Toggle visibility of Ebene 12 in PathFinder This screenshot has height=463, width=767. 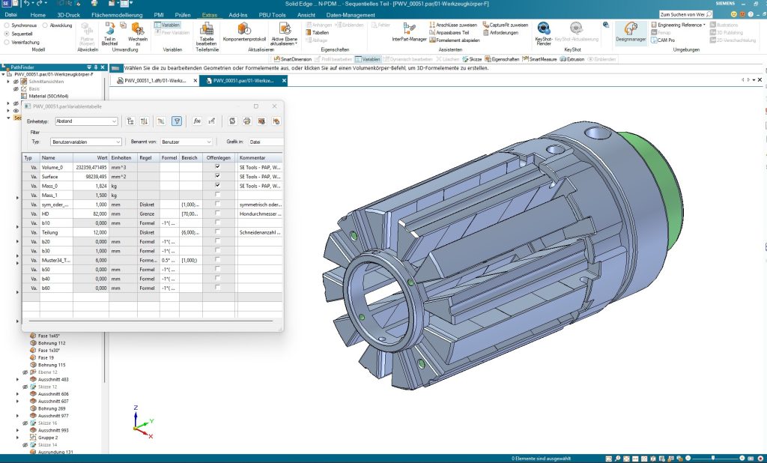click(x=25, y=372)
